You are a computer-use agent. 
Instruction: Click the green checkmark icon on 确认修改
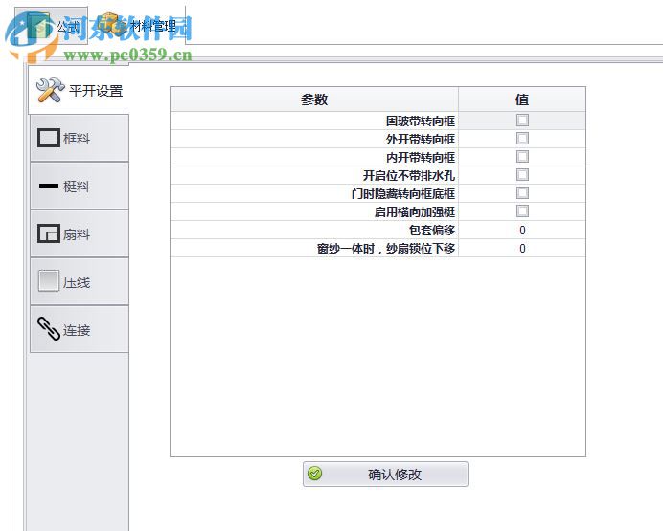[314, 474]
